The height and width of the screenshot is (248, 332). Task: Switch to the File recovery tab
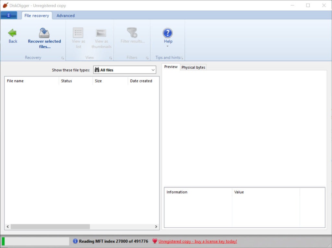click(x=37, y=16)
